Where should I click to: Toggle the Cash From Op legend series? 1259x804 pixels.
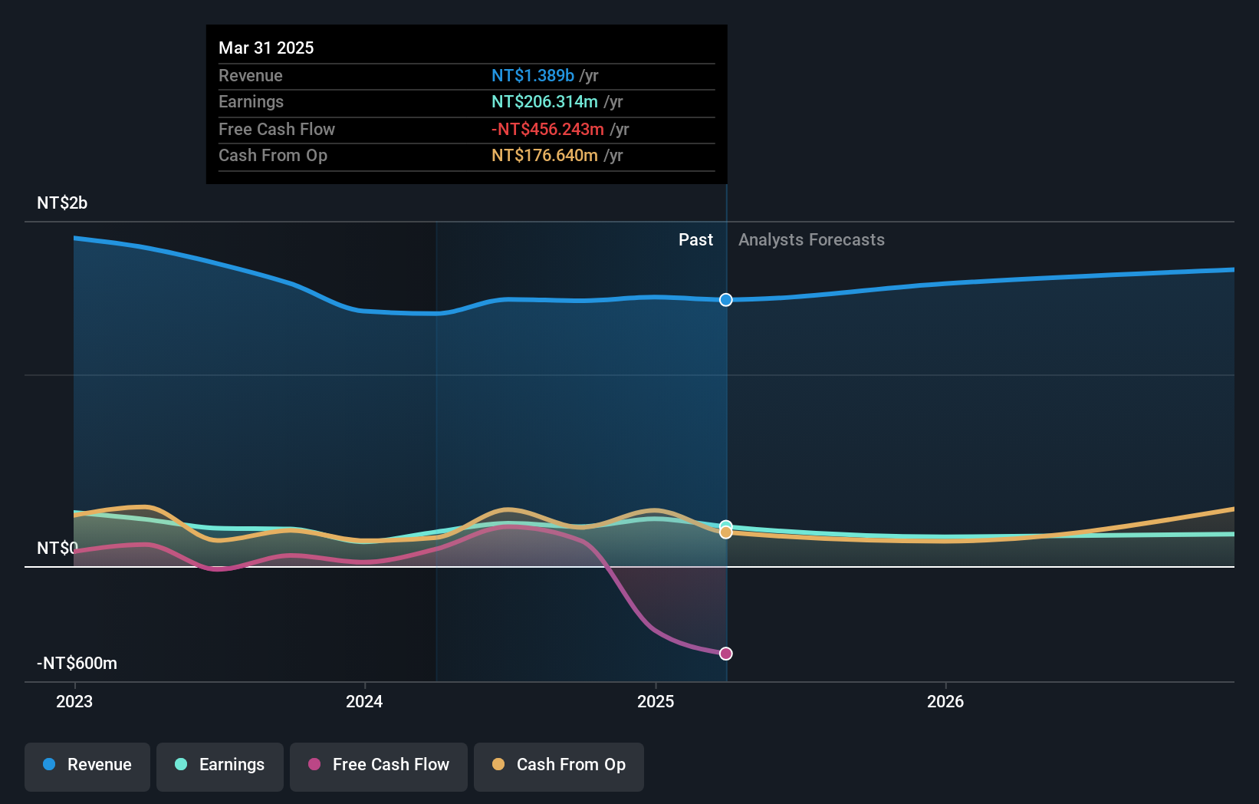coord(559,766)
